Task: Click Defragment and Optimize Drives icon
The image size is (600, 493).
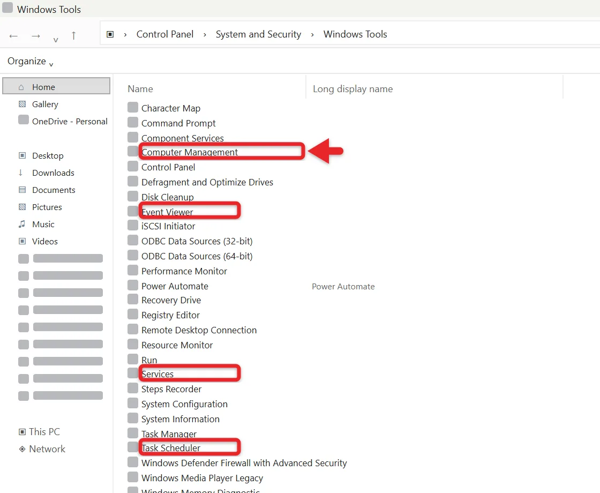Action: coord(133,181)
